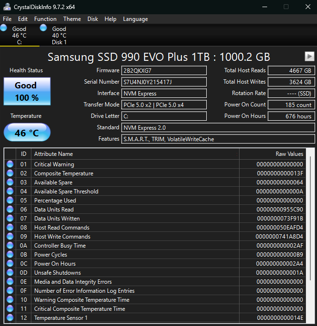Click the Features field

218,139
